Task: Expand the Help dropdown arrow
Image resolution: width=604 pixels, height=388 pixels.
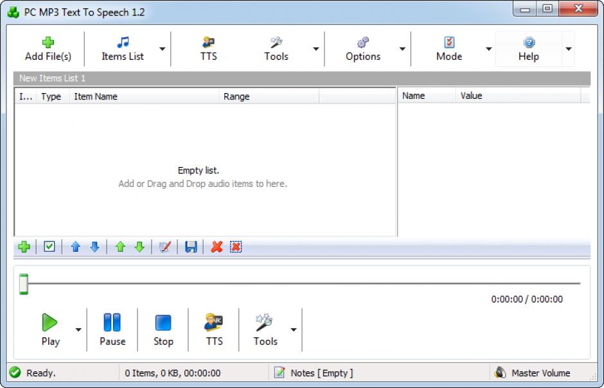Action: 568,49
